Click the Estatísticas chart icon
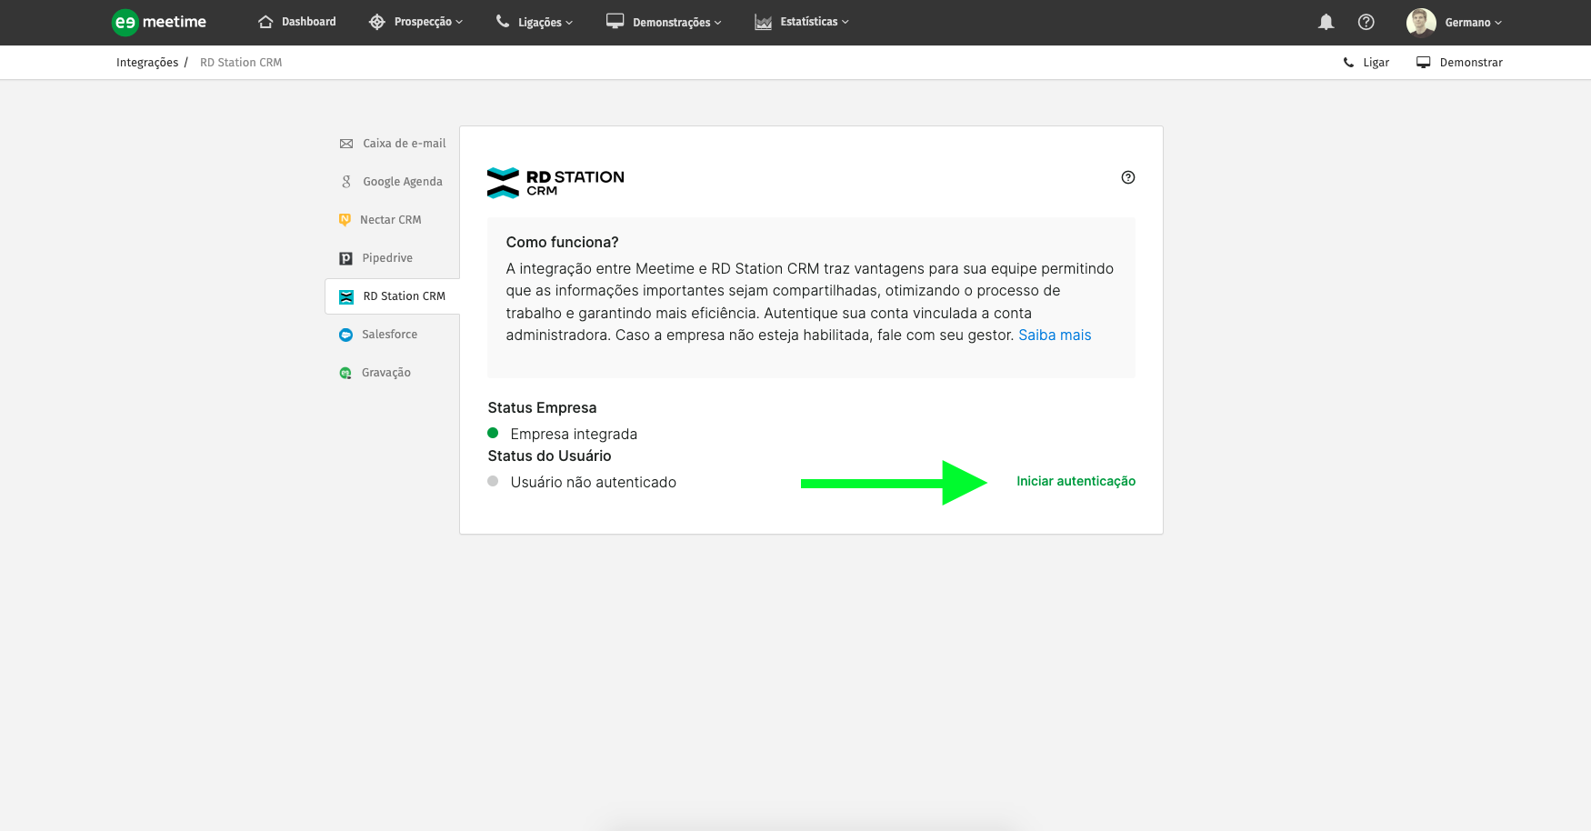This screenshot has height=831, width=1591. (764, 22)
